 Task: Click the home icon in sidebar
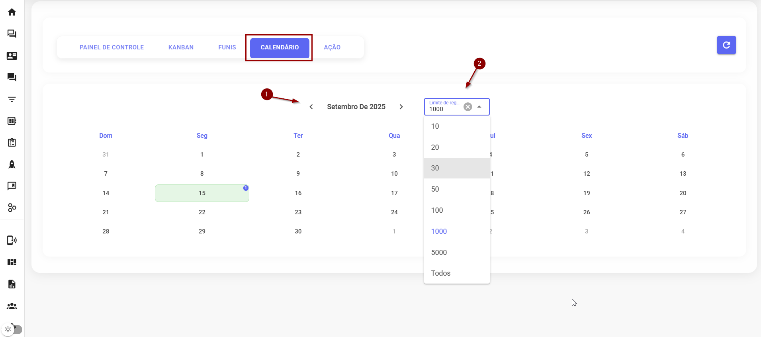(x=12, y=12)
